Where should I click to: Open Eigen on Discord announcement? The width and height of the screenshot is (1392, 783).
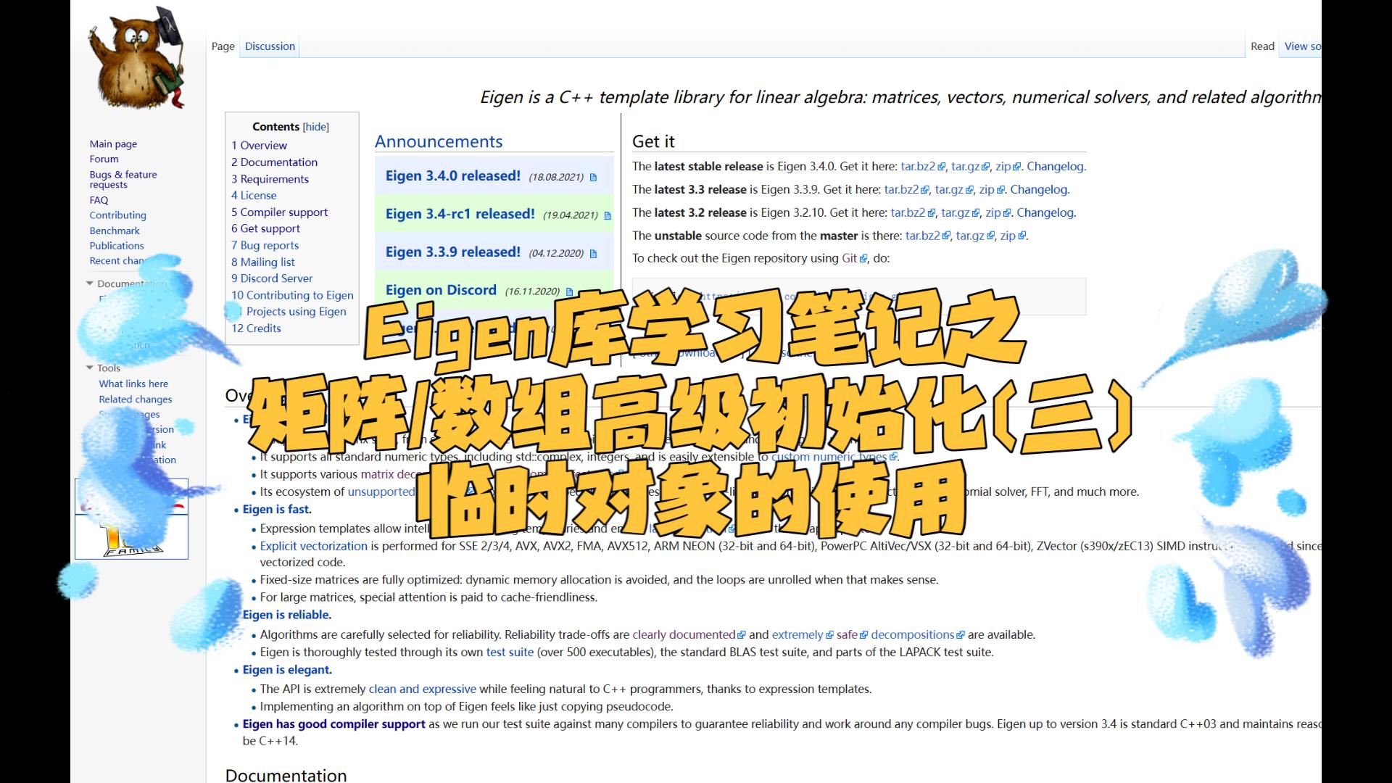(x=441, y=290)
